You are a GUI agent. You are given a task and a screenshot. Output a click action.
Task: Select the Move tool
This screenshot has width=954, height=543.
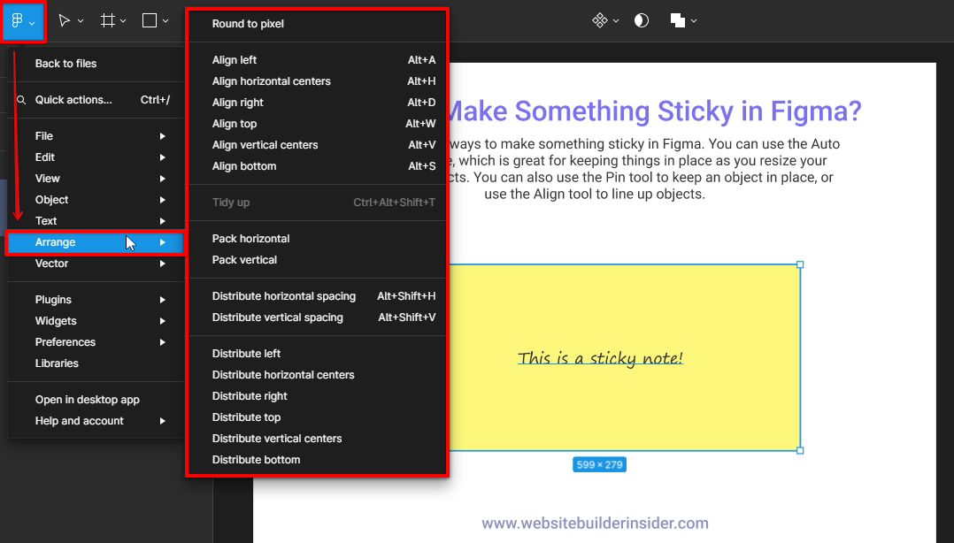(x=65, y=20)
